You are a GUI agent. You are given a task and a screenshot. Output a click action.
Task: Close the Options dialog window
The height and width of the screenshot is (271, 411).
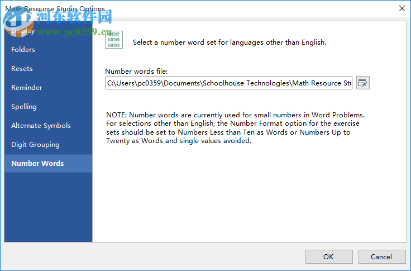click(x=402, y=8)
